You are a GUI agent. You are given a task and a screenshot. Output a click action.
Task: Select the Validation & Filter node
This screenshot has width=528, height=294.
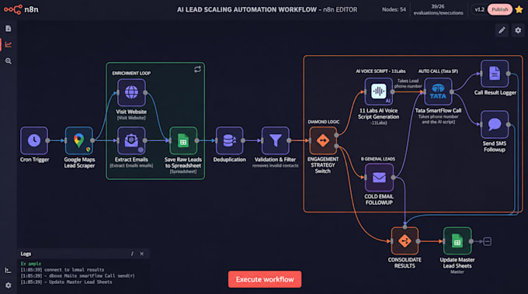tap(275, 140)
